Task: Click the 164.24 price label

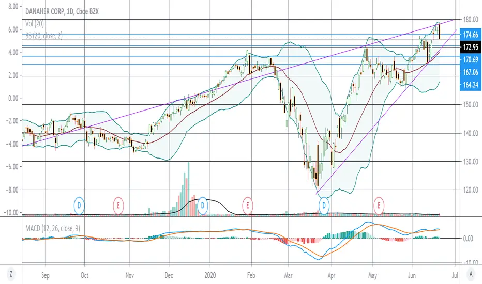Action: click(471, 85)
